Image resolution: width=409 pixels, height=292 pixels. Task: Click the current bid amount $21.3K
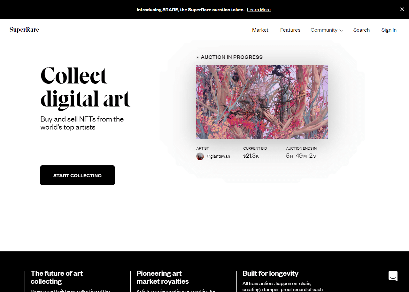[251, 156]
